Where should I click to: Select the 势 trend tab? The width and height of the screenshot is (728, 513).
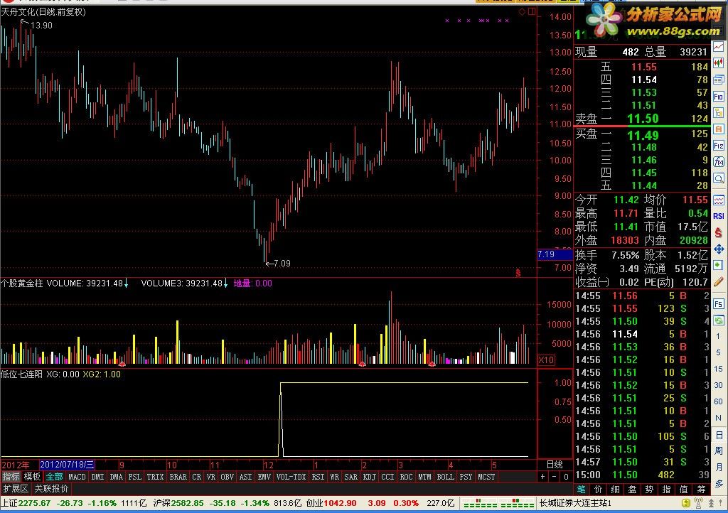coord(649,490)
